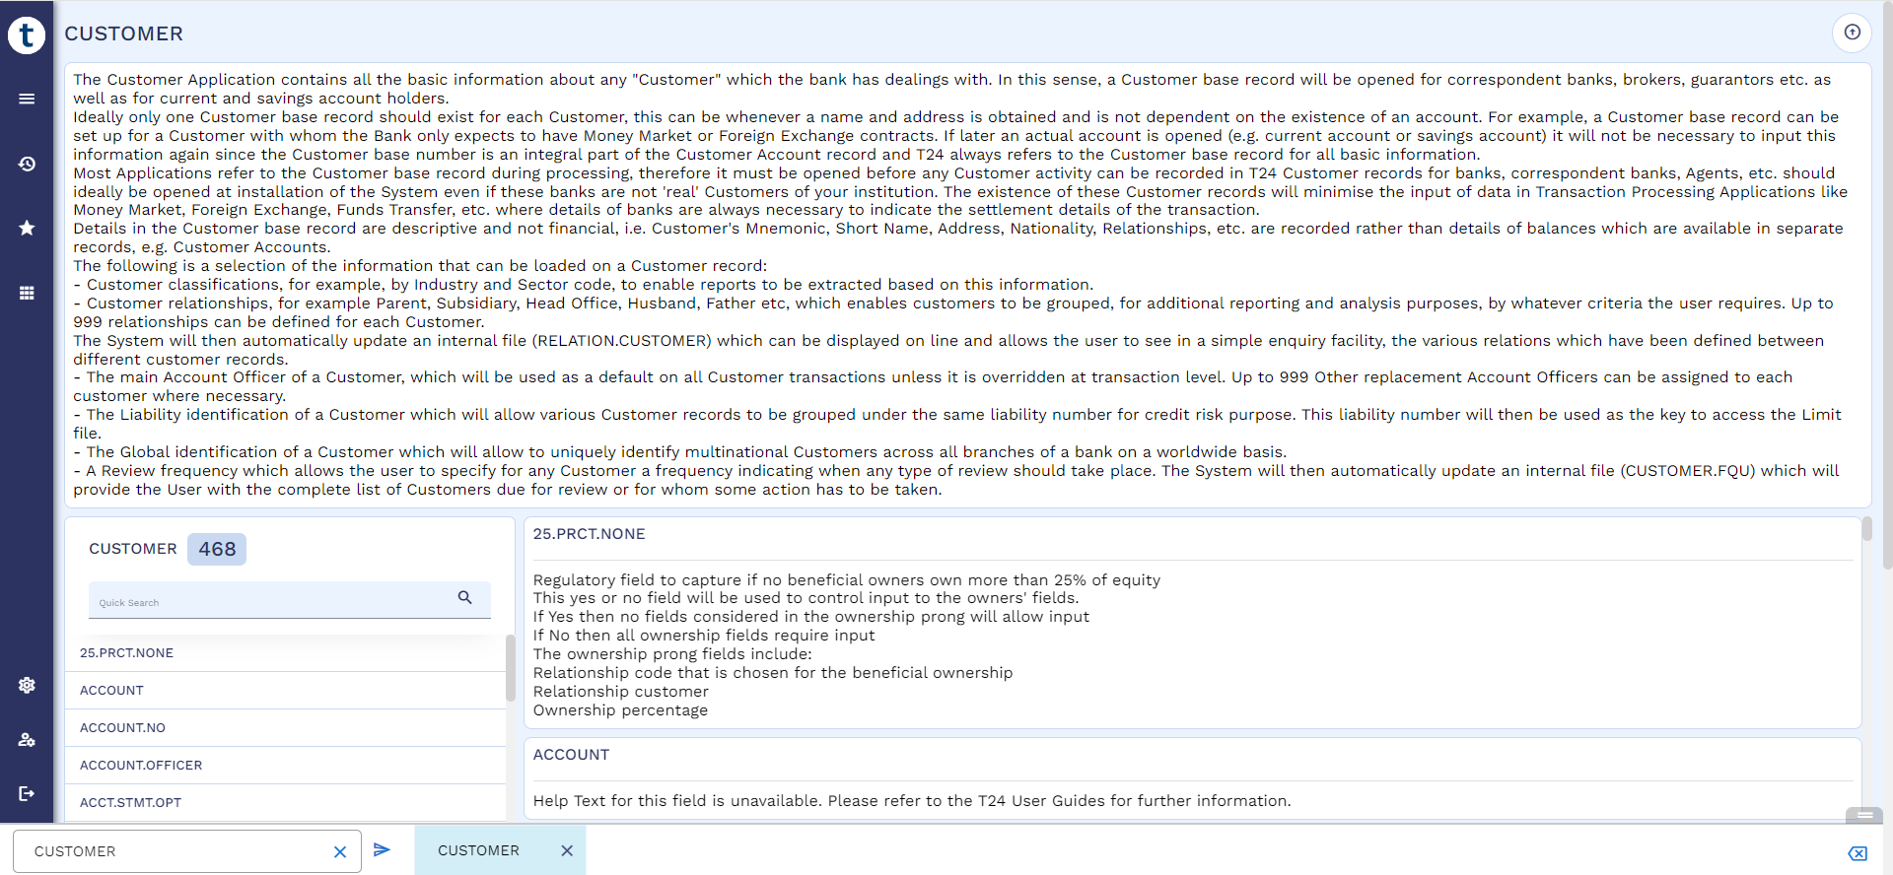Click into the Quick Search field

click(271, 601)
